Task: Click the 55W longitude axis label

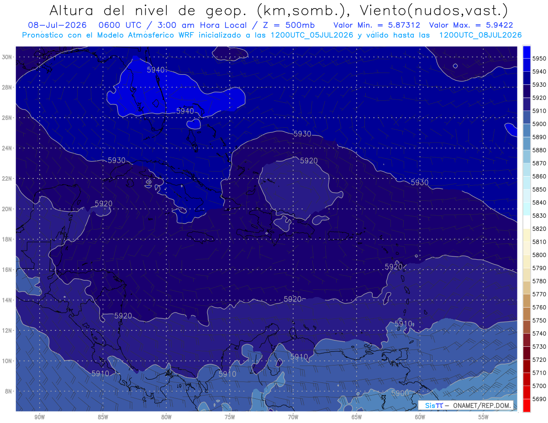Action: pyautogui.click(x=484, y=417)
